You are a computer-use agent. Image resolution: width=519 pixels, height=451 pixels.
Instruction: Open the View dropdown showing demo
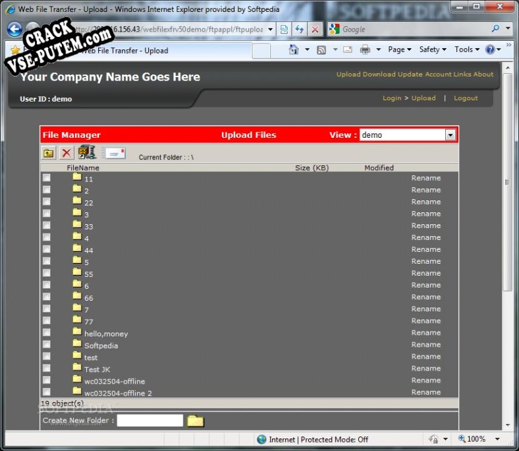408,135
